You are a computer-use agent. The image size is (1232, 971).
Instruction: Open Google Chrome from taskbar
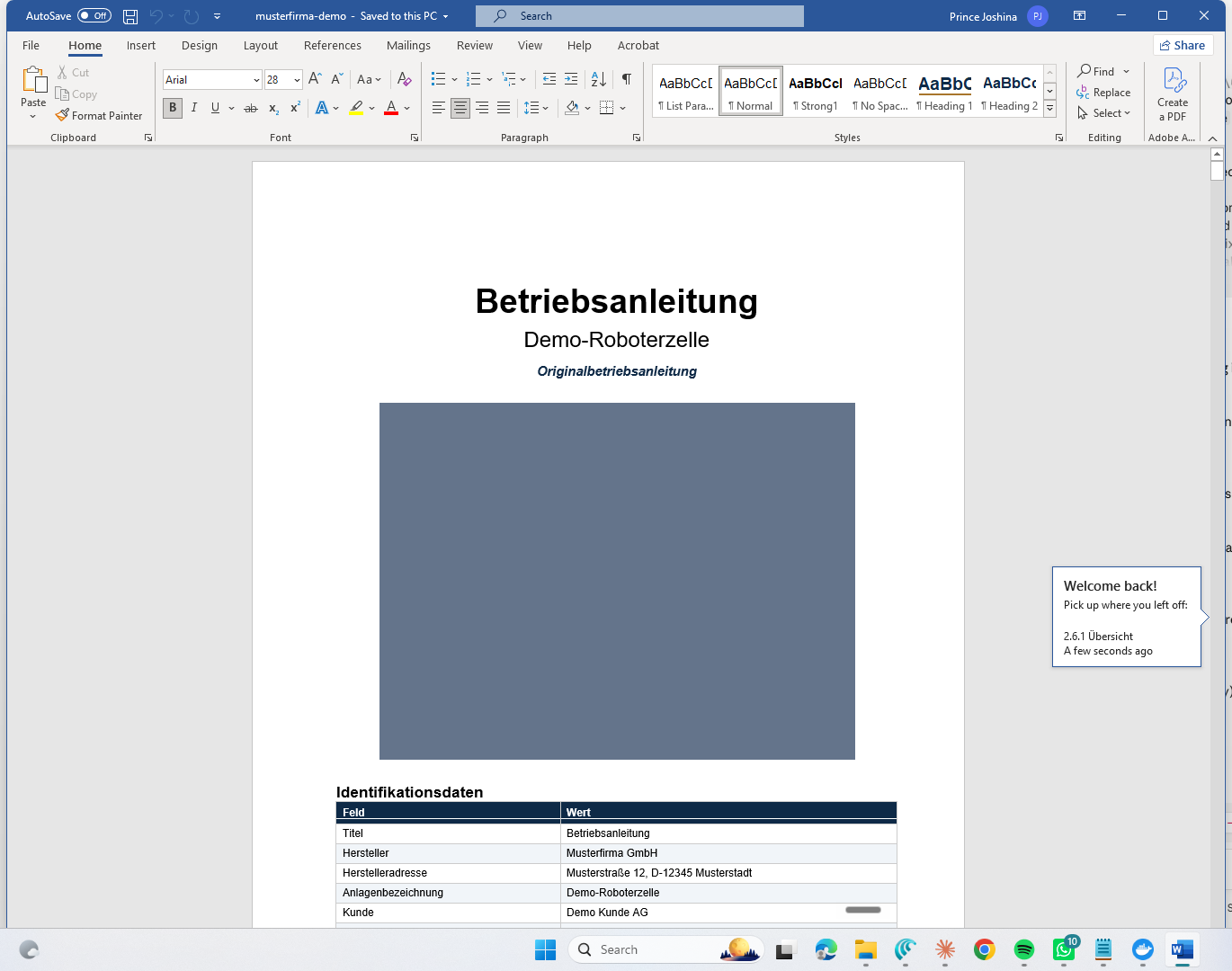pos(985,949)
